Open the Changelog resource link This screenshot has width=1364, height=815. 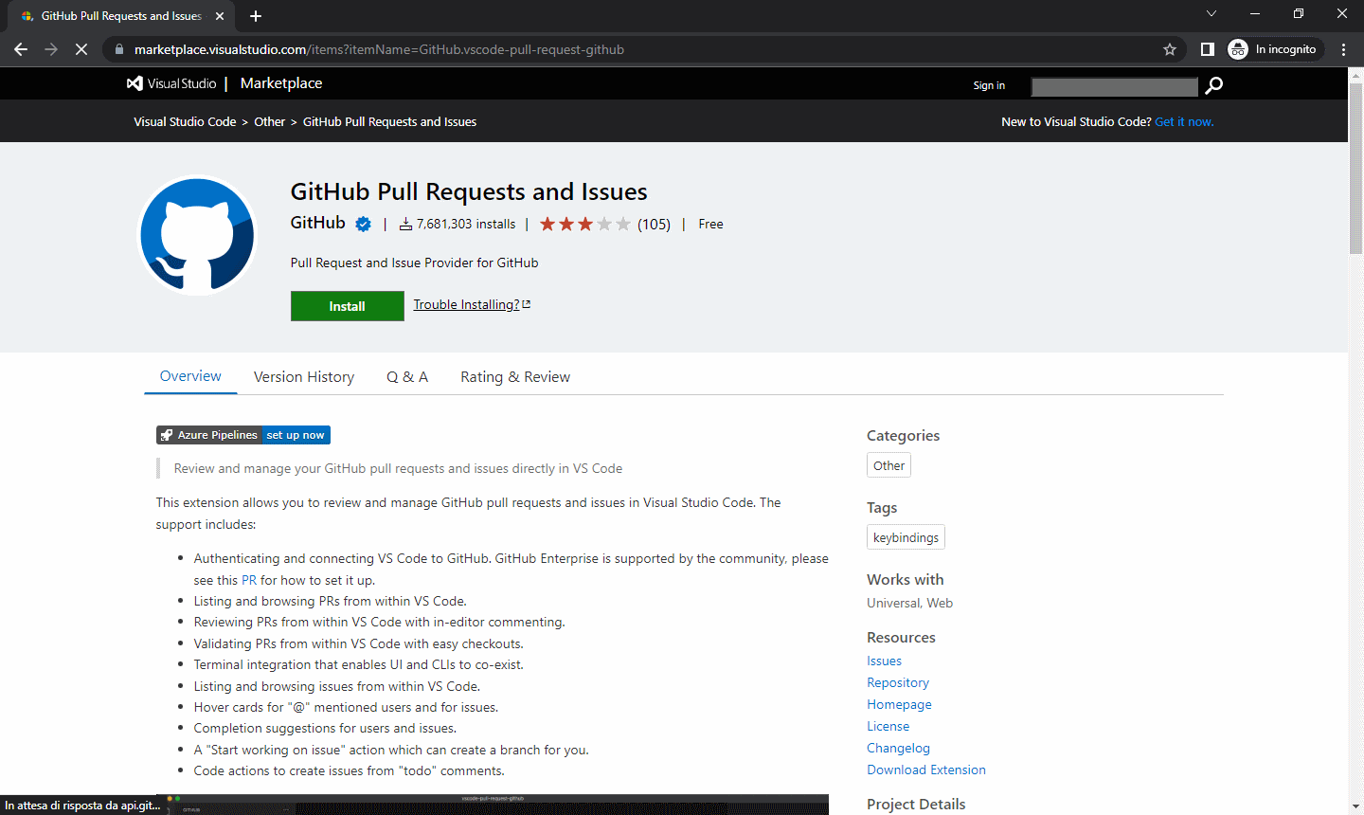(898, 748)
